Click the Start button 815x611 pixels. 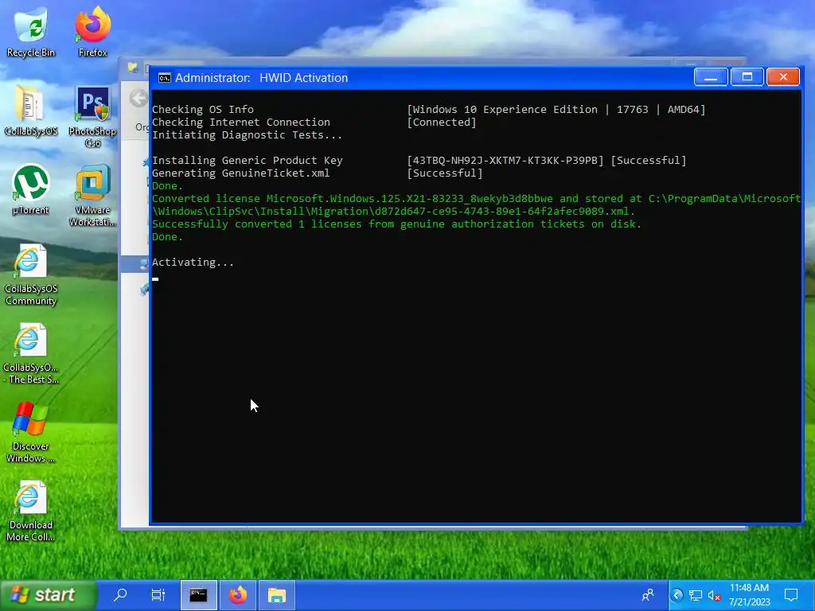tap(48, 595)
